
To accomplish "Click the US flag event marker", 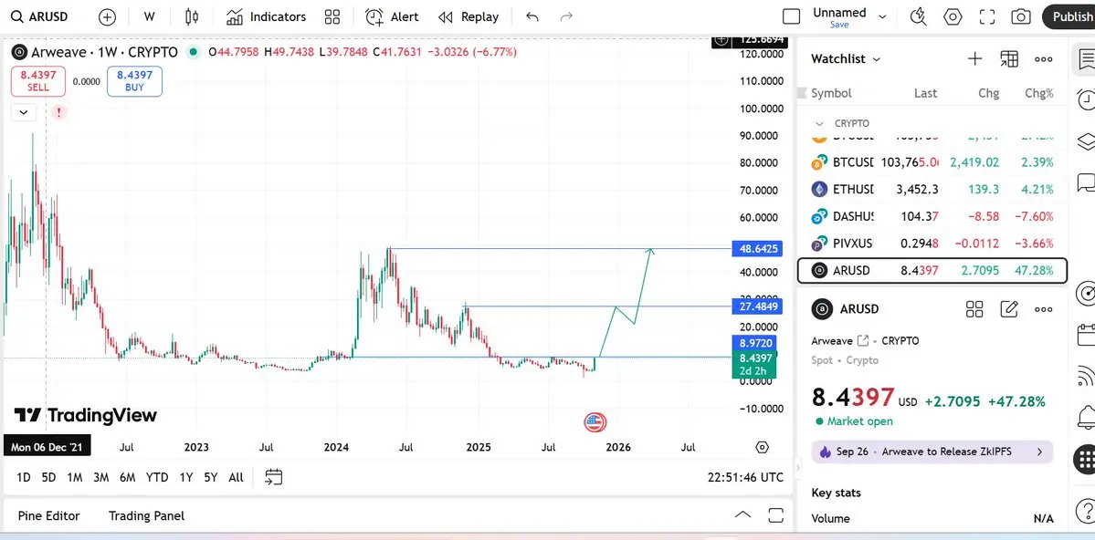I will coord(595,421).
